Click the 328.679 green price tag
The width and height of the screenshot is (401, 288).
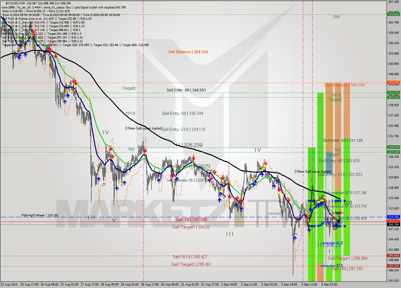pyautogui.click(x=393, y=147)
